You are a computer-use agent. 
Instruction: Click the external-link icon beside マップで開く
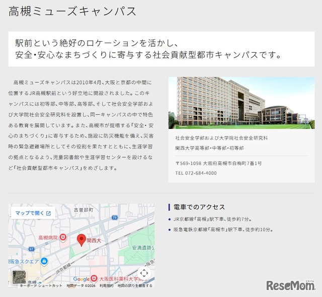(48, 213)
